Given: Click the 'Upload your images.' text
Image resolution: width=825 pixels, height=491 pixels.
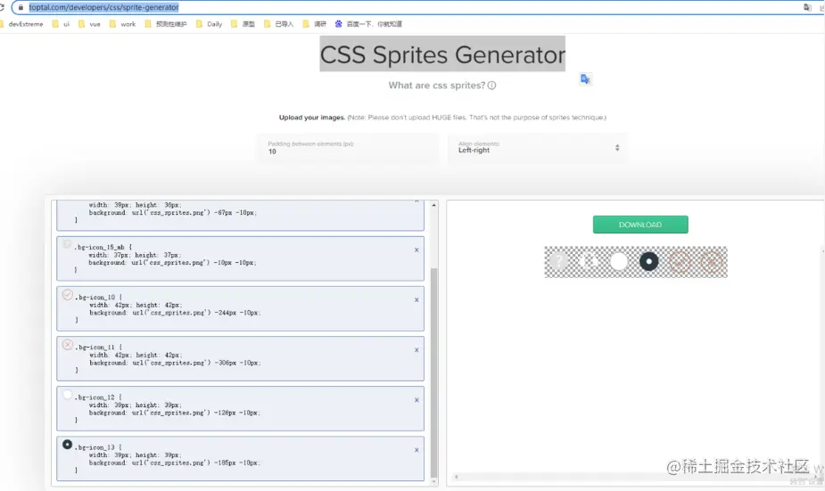Looking at the screenshot, I should (x=312, y=118).
